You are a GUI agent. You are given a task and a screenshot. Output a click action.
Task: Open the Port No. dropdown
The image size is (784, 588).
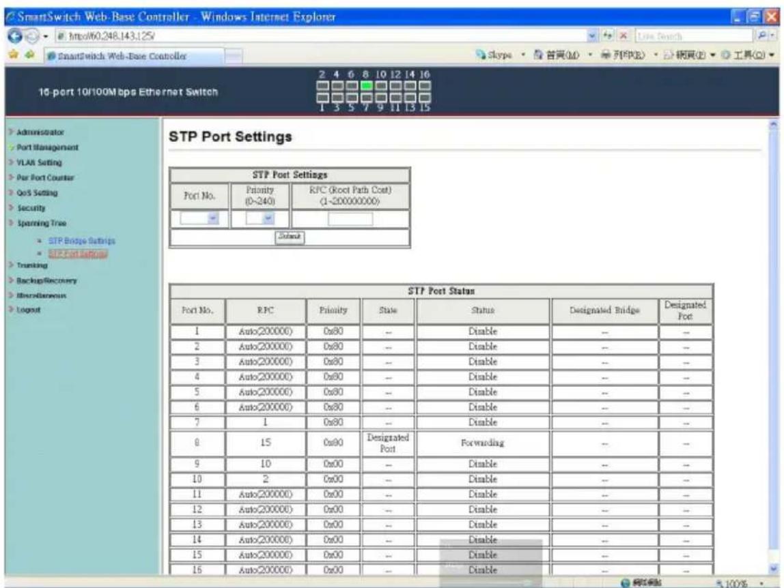199,218
